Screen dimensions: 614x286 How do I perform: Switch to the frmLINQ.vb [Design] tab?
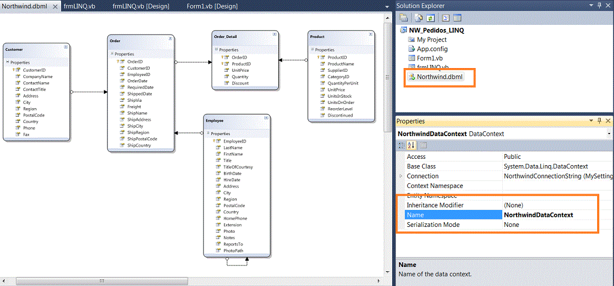(141, 6)
